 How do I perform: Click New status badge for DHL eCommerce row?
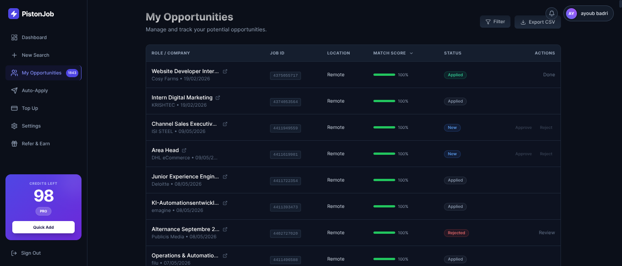(x=452, y=154)
